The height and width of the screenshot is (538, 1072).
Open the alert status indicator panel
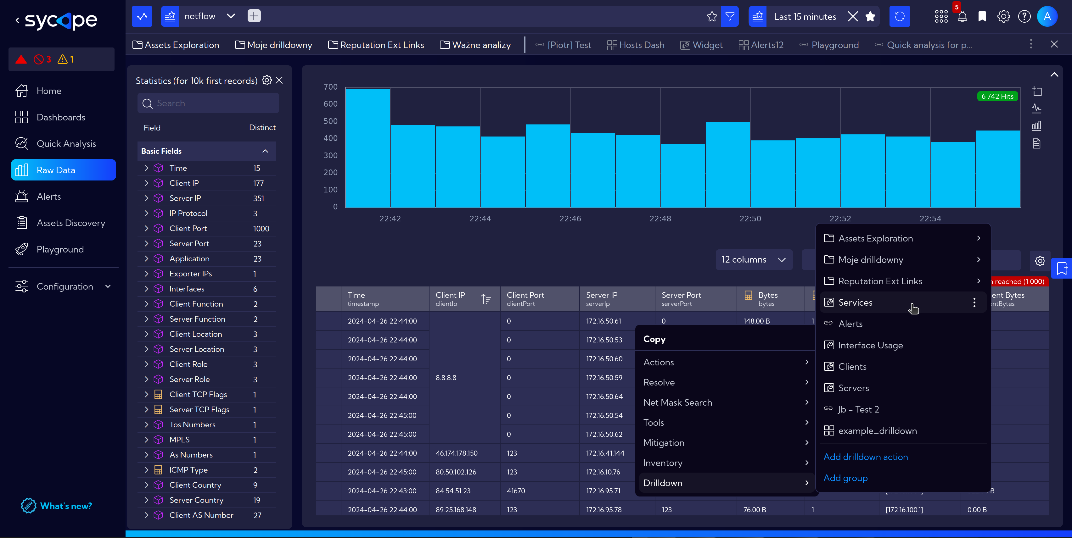62,59
